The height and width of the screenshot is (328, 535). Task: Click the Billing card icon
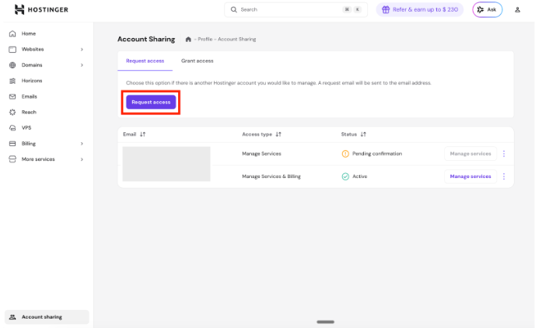pyautogui.click(x=12, y=144)
